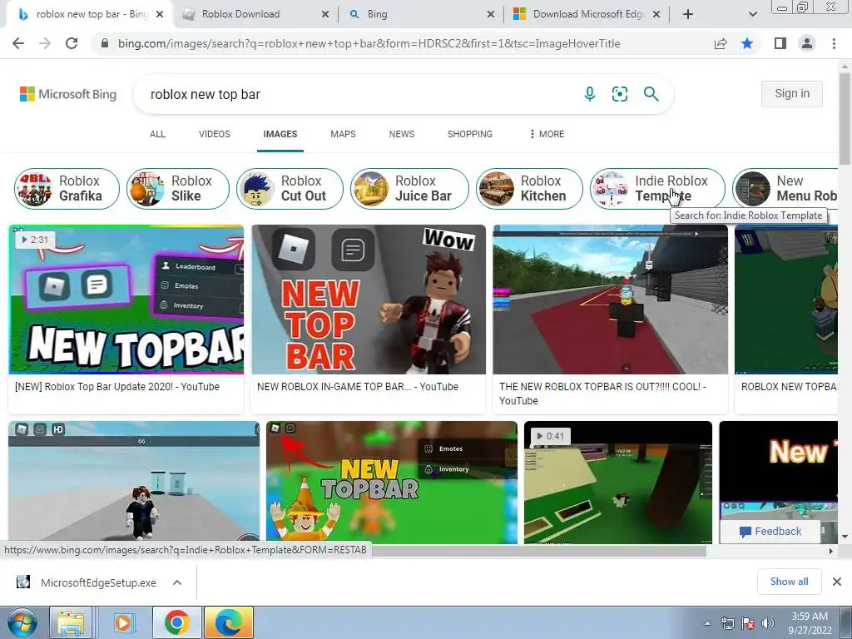The height and width of the screenshot is (639, 852).
Task: Click the visual search camera icon
Action: 619,94
